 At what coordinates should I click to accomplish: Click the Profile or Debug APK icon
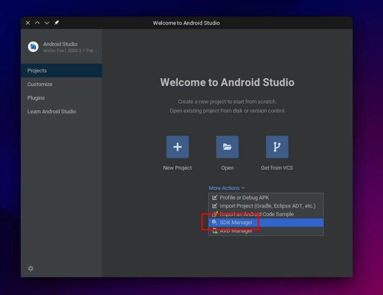coord(214,197)
